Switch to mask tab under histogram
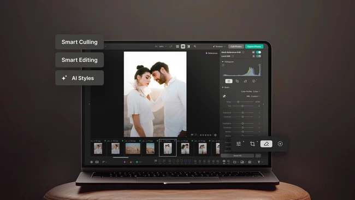Viewport: 355px width, 200px height. (254, 81)
